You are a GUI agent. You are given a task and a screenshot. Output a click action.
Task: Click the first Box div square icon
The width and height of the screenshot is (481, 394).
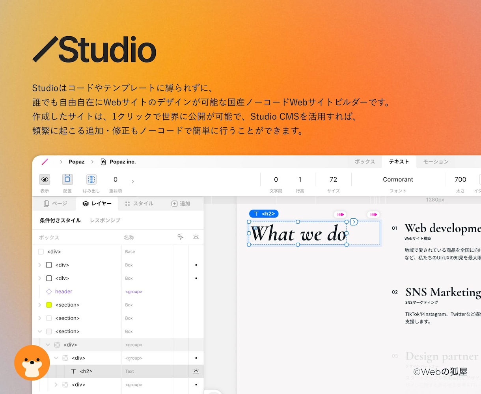[x=49, y=265]
